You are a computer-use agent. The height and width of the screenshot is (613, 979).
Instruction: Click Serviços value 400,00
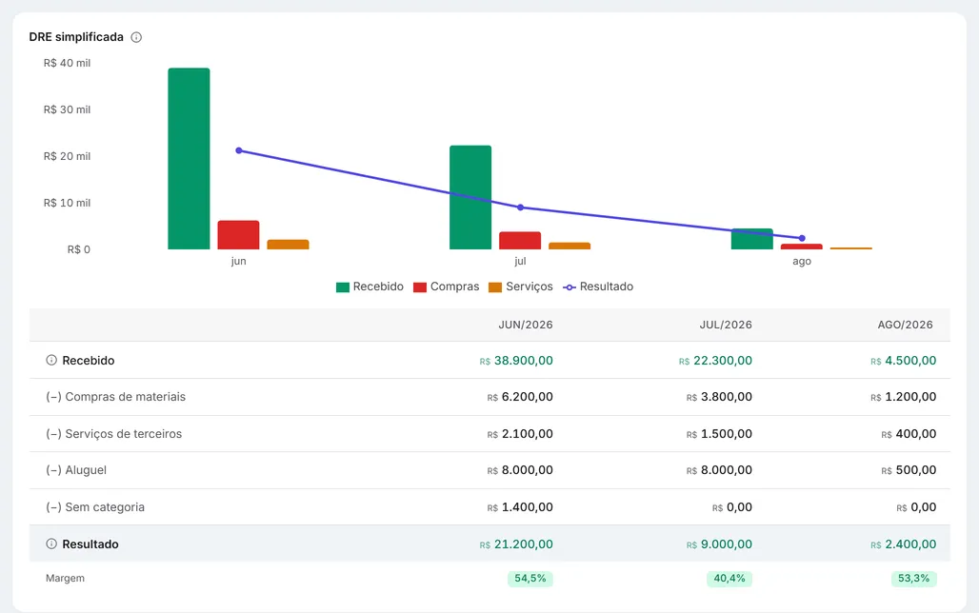click(909, 434)
